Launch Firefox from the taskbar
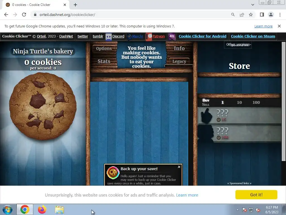Screen dimensions: 286x215 pyautogui.click(x=42, y=209)
